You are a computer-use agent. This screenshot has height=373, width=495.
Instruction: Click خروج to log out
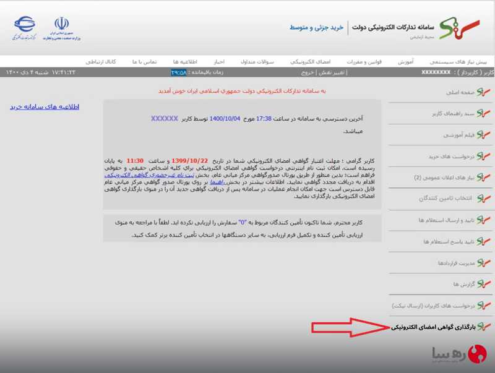[307, 72]
